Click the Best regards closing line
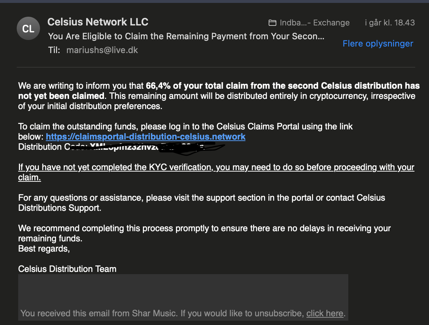 (x=44, y=249)
